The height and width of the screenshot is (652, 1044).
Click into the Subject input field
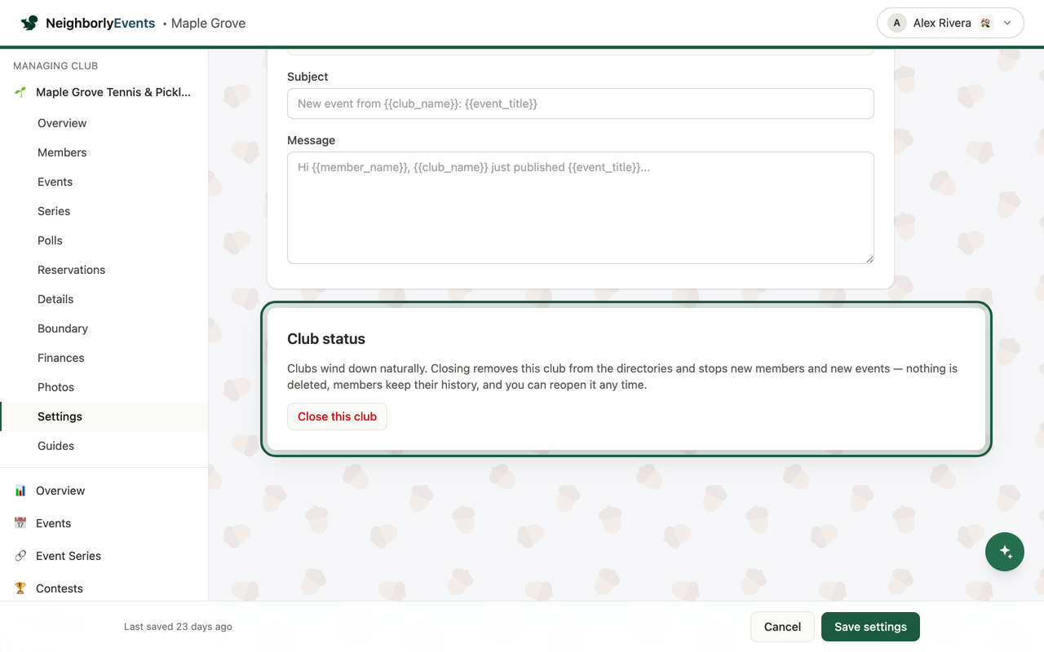pos(581,104)
